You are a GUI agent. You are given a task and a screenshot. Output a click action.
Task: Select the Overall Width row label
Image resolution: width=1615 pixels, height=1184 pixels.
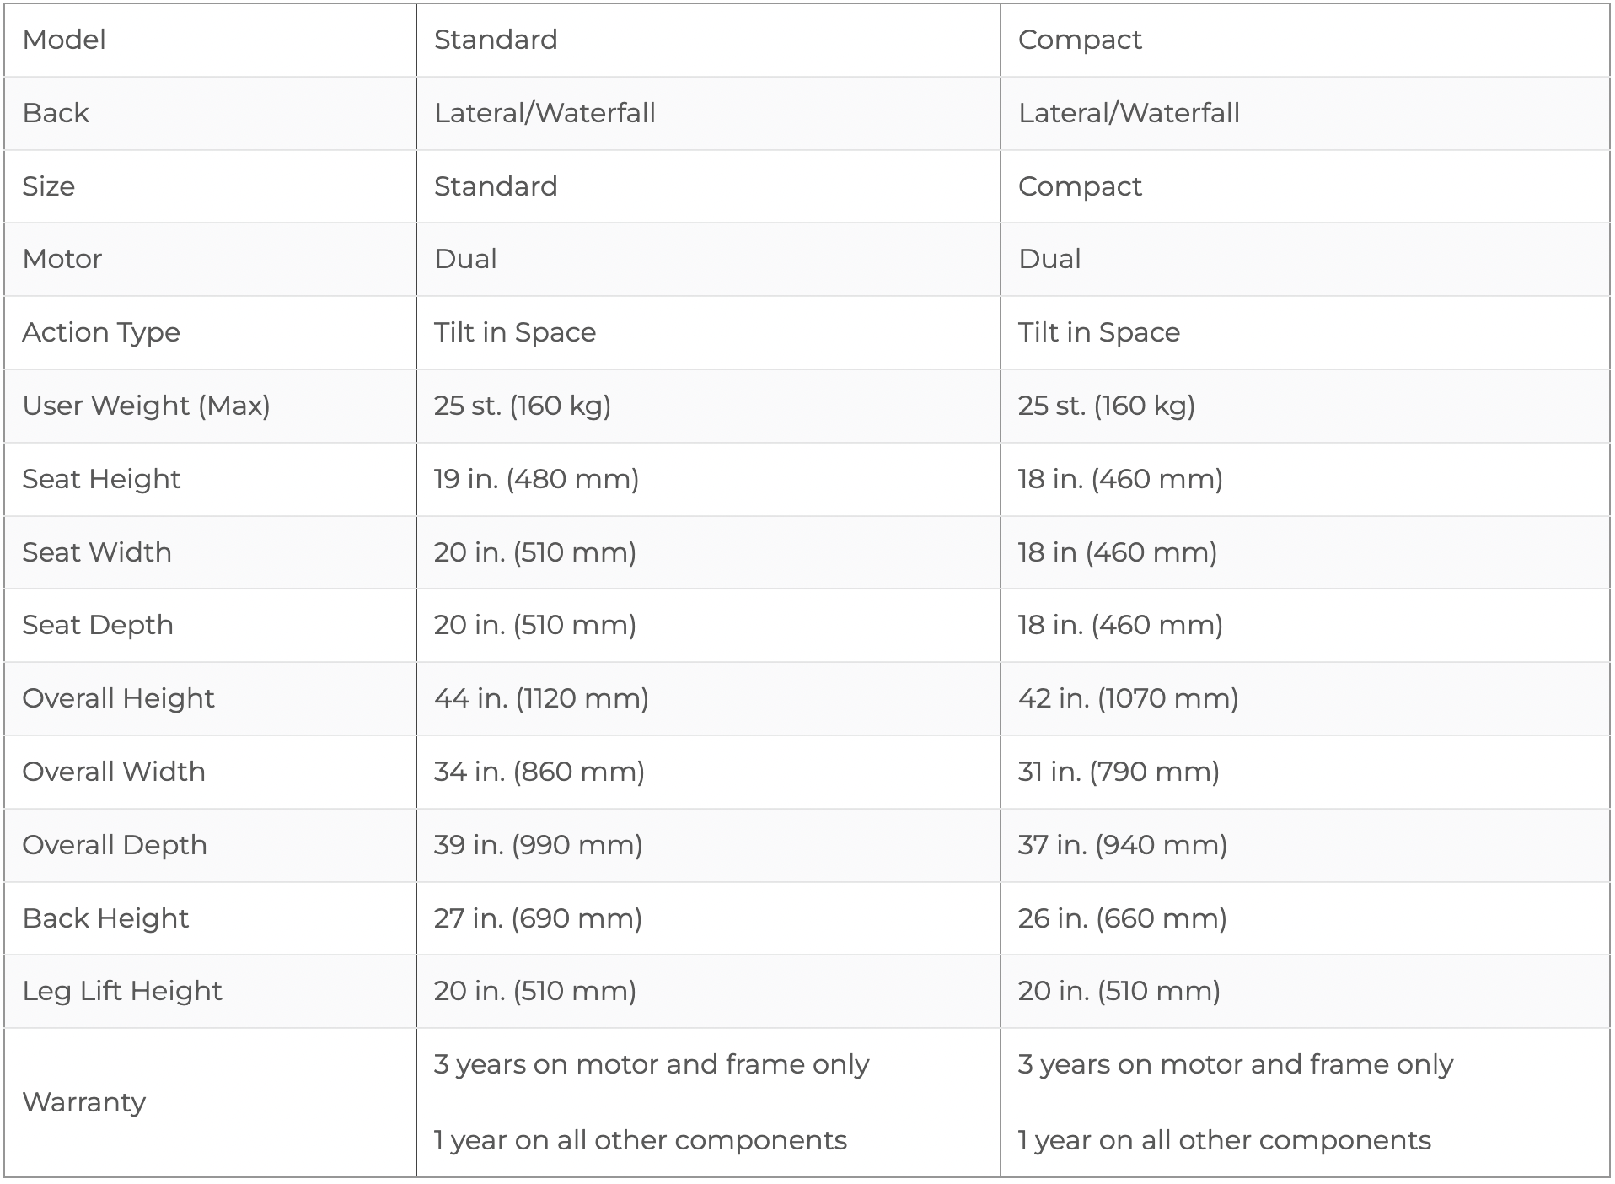click(114, 772)
